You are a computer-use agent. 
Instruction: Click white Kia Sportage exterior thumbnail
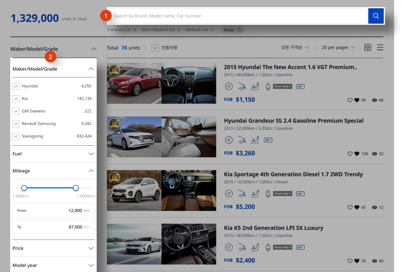pos(134,190)
